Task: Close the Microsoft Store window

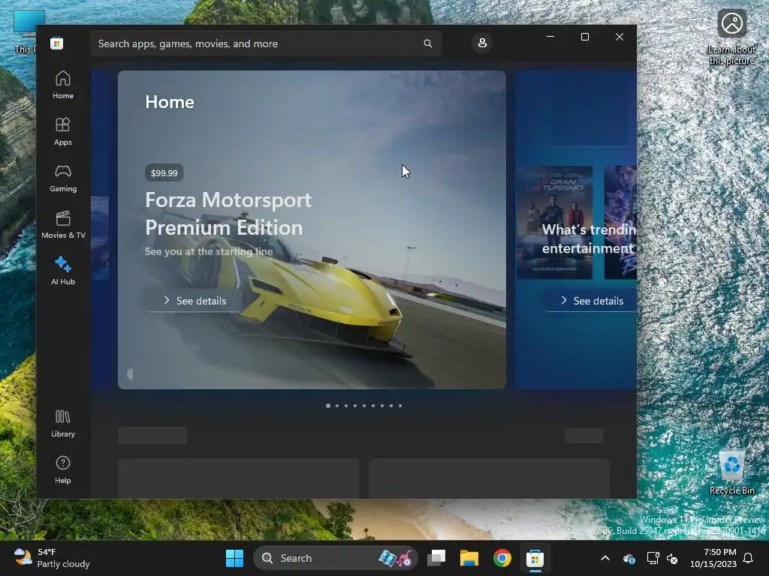Action: coord(620,37)
